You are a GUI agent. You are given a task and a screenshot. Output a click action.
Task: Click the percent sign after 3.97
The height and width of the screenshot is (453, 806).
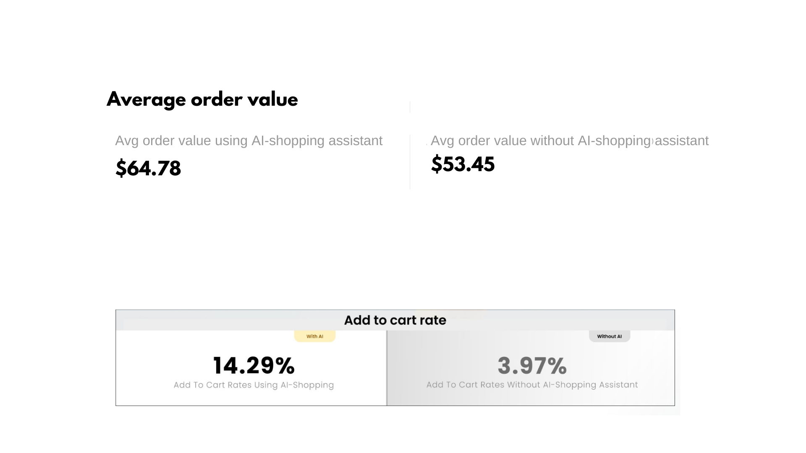pyautogui.click(x=557, y=365)
